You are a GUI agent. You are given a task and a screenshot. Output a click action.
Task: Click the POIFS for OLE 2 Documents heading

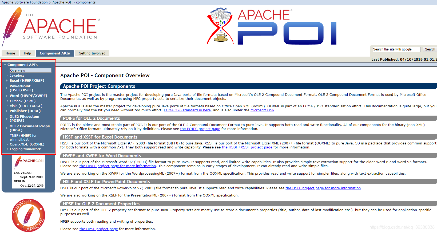tap(91, 118)
